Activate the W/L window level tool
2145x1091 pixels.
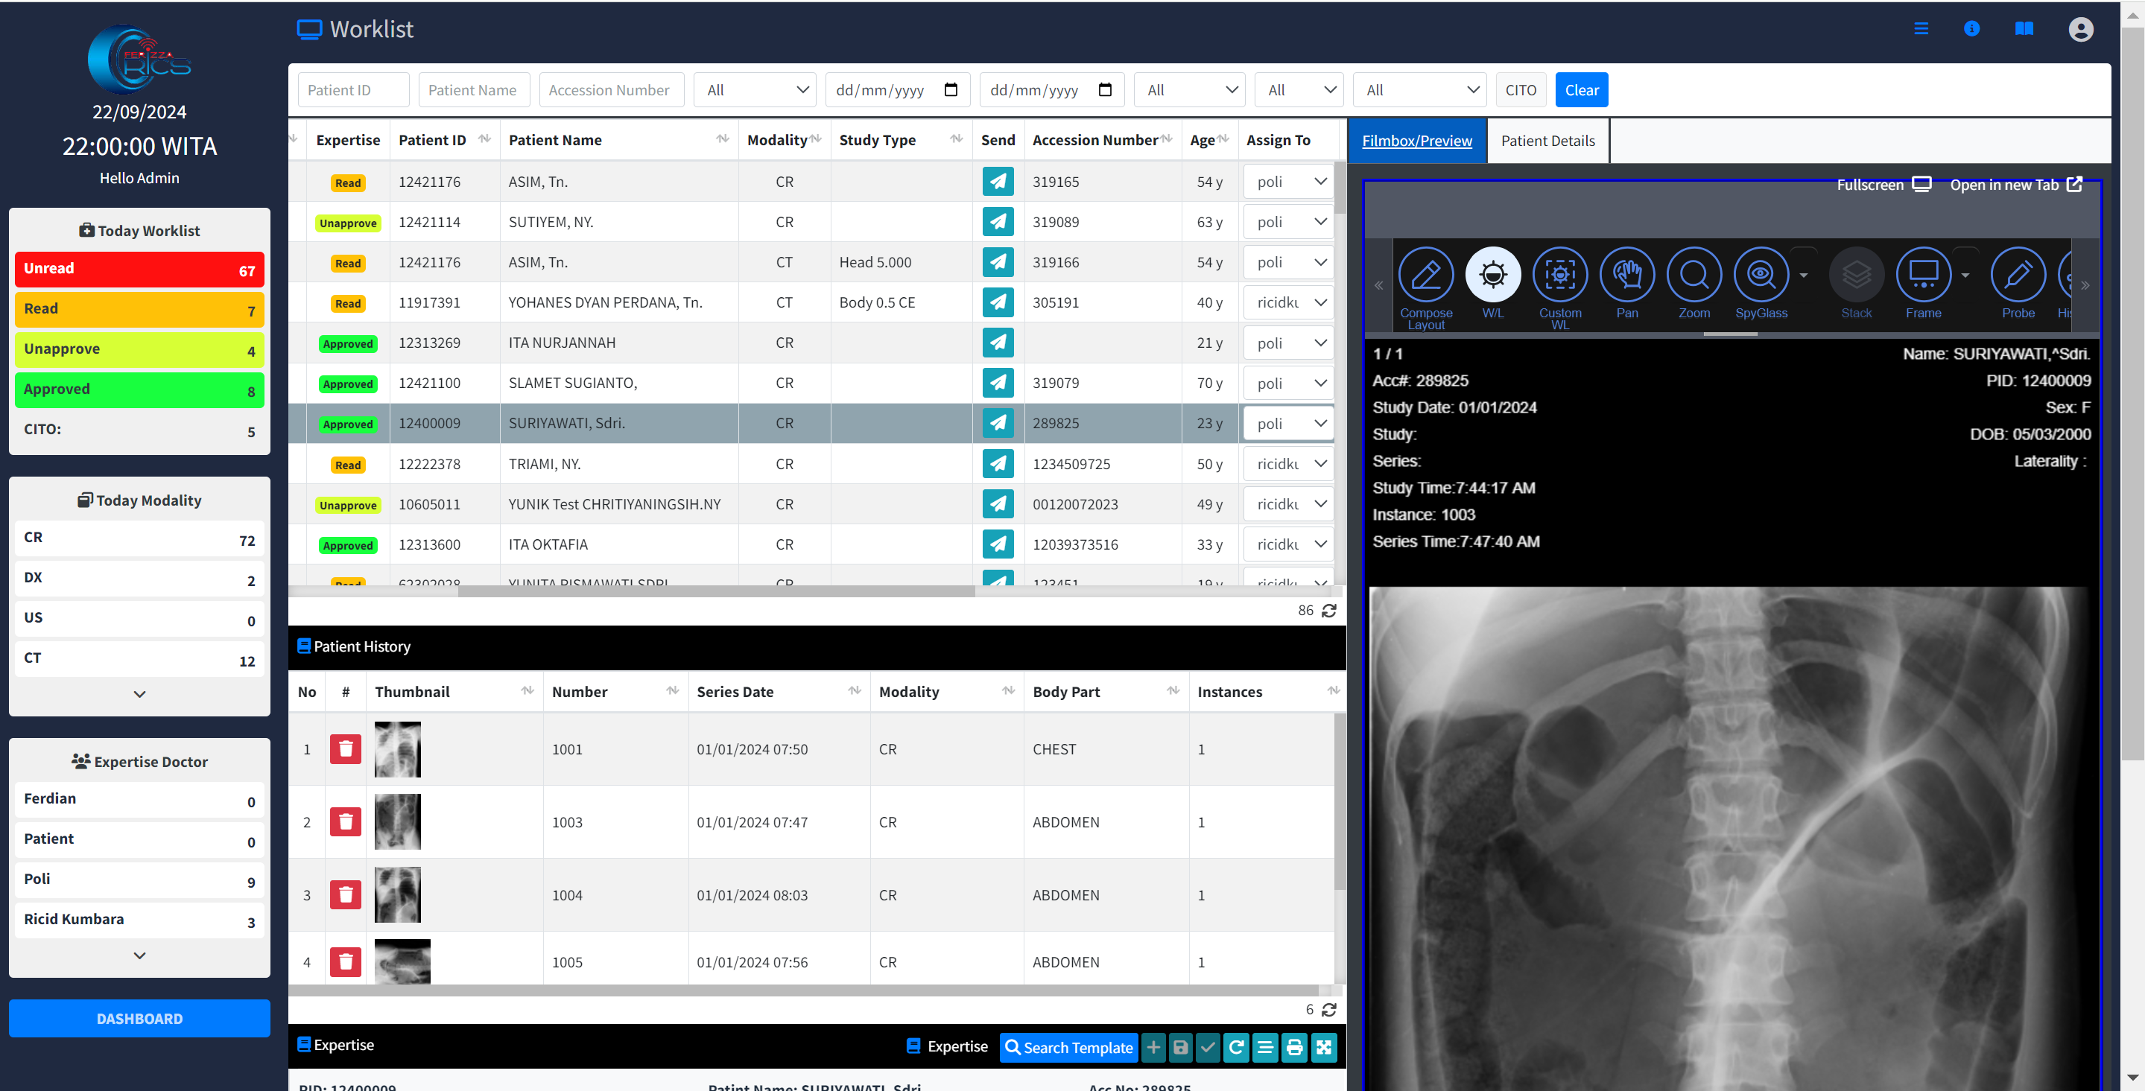click(x=1492, y=284)
